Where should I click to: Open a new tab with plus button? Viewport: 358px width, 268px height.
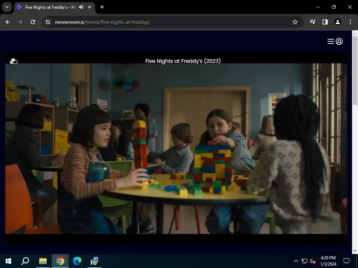point(102,7)
